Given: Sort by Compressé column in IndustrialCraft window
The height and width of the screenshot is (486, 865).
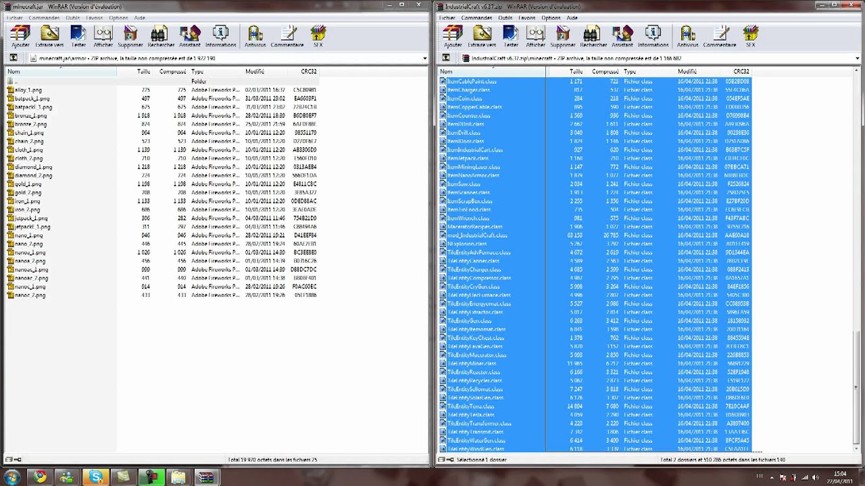Looking at the screenshot, I should (x=603, y=72).
